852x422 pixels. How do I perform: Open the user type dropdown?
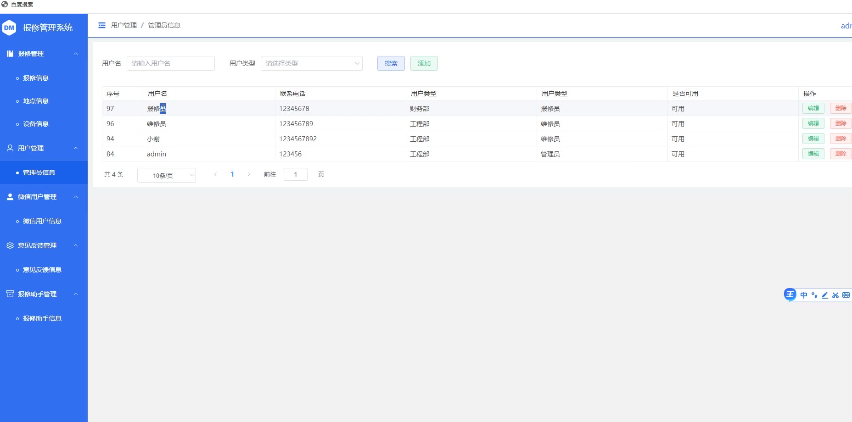[311, 63]
